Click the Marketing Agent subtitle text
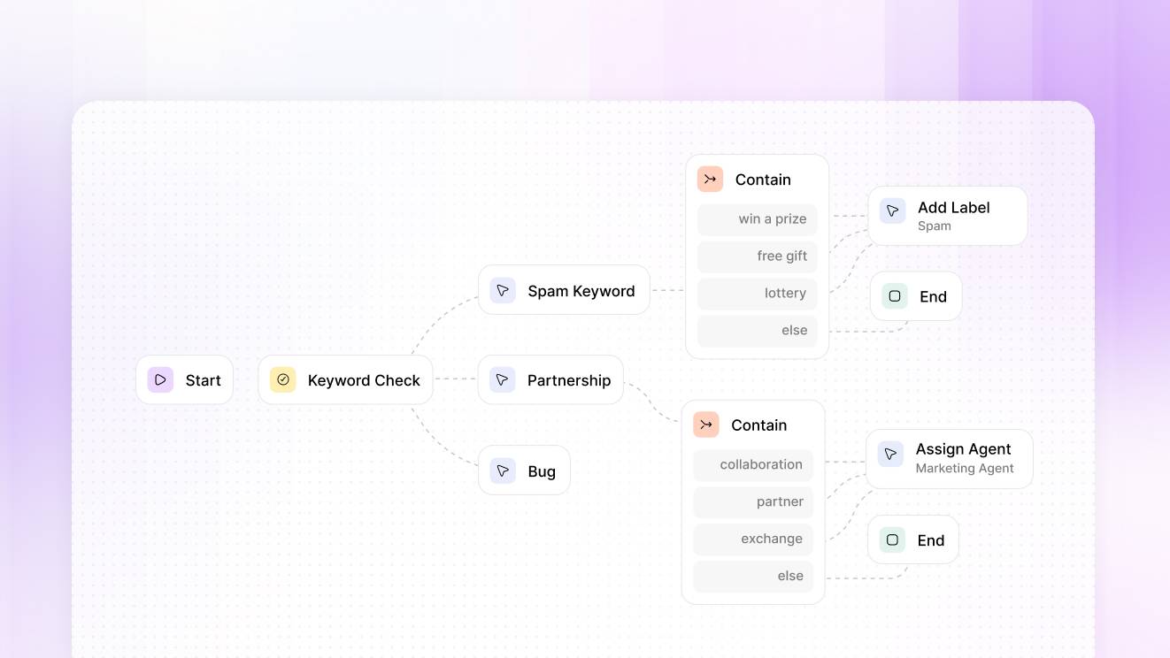1170x658 pixels. pos(965,469)
